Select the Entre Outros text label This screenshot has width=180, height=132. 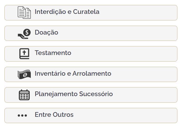pyautogui.click(x=54, y=115)
